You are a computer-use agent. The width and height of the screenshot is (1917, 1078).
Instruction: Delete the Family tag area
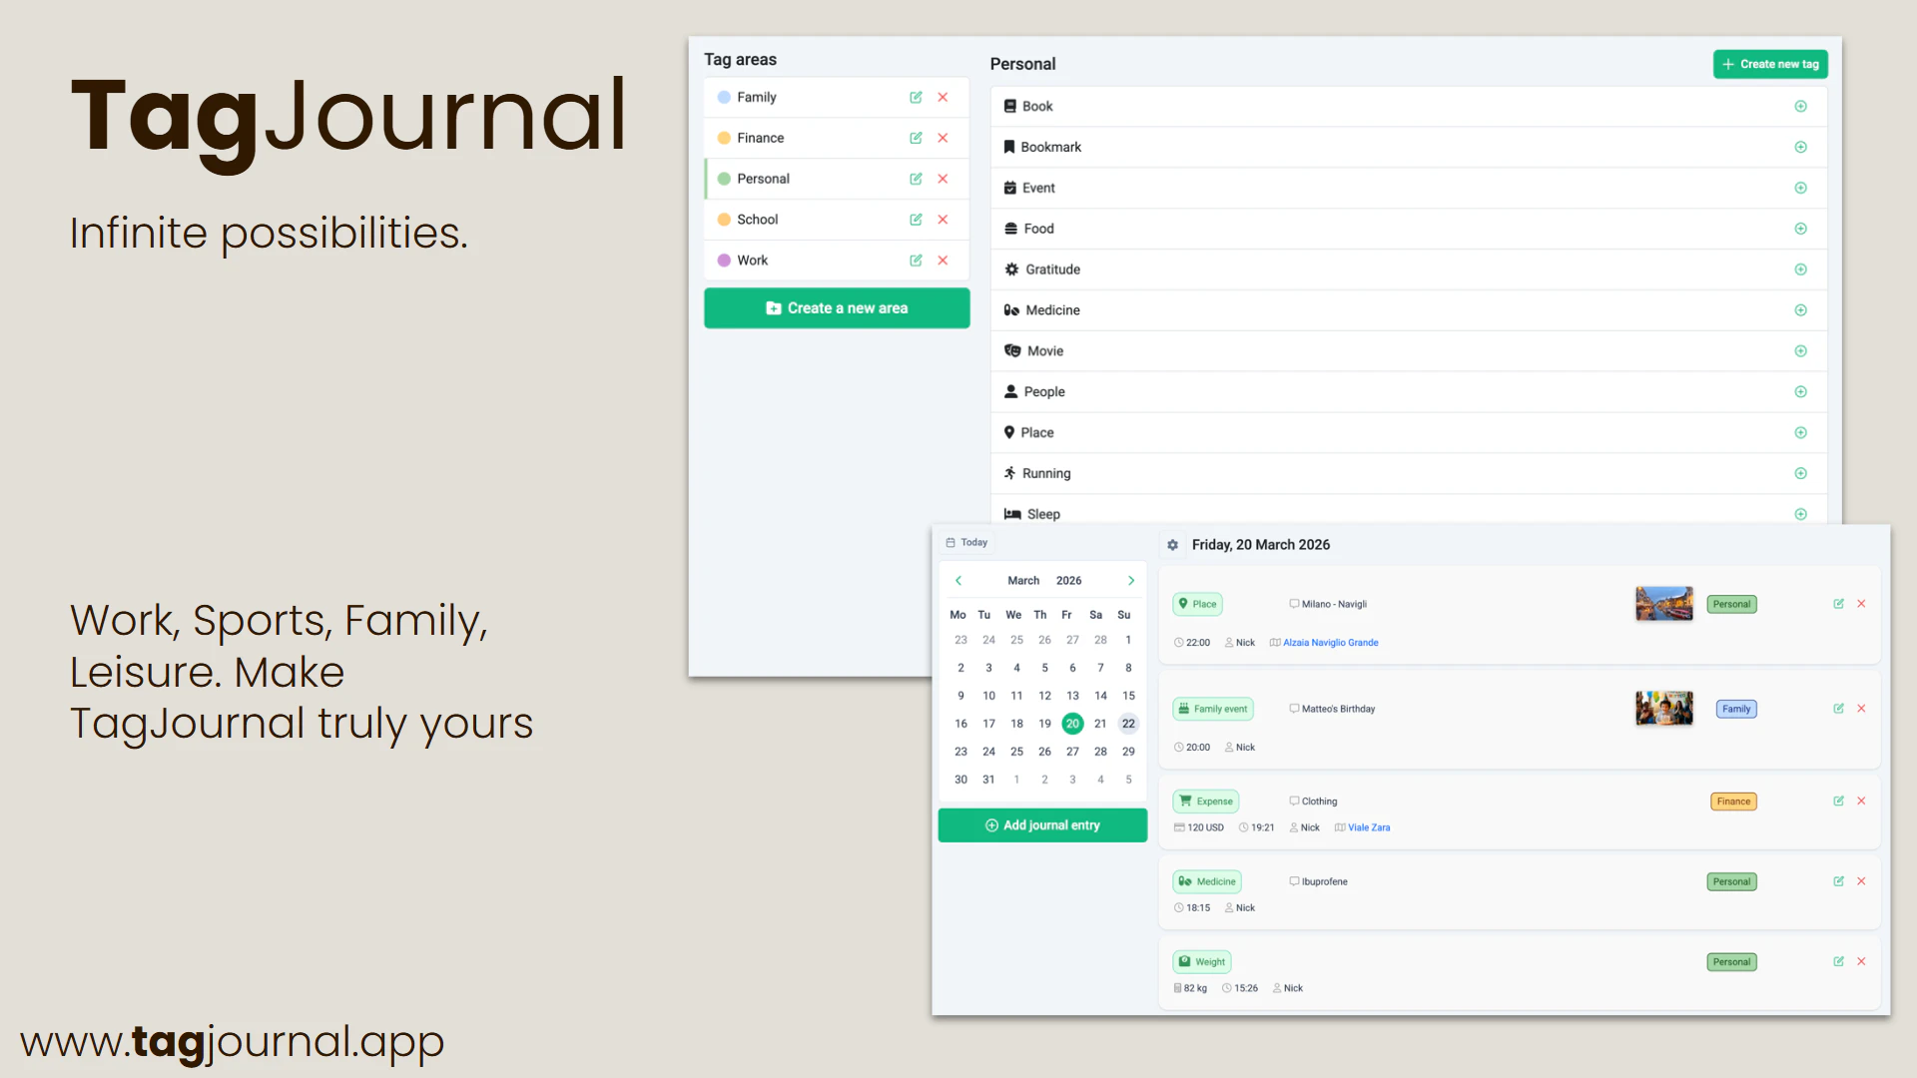943,97
